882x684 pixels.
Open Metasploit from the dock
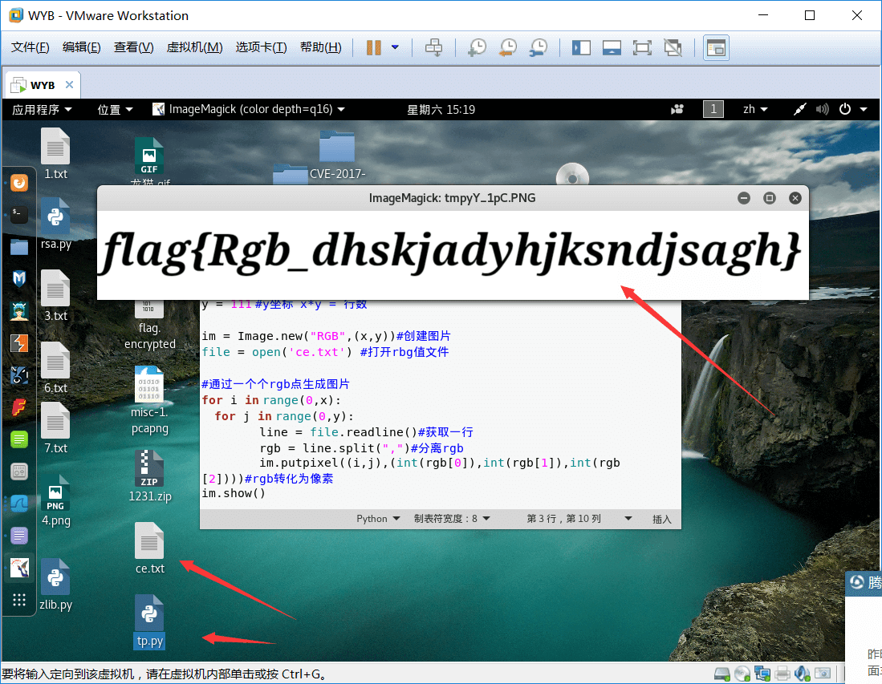[x=20, y=278]
